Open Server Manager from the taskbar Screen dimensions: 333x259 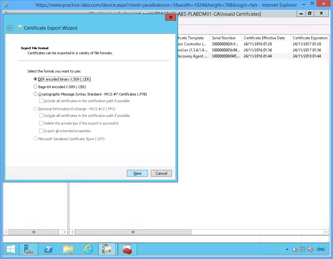28,249
